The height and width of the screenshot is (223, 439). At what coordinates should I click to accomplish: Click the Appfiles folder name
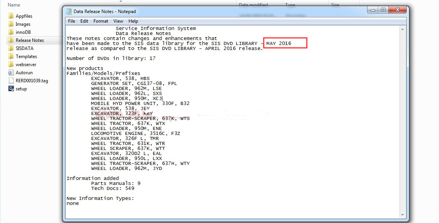(24, 16)
